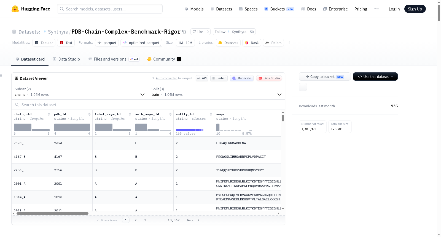Click the Sign Up button
The image size is (441, 237).
pyautogui.click(x=415, y=9)
